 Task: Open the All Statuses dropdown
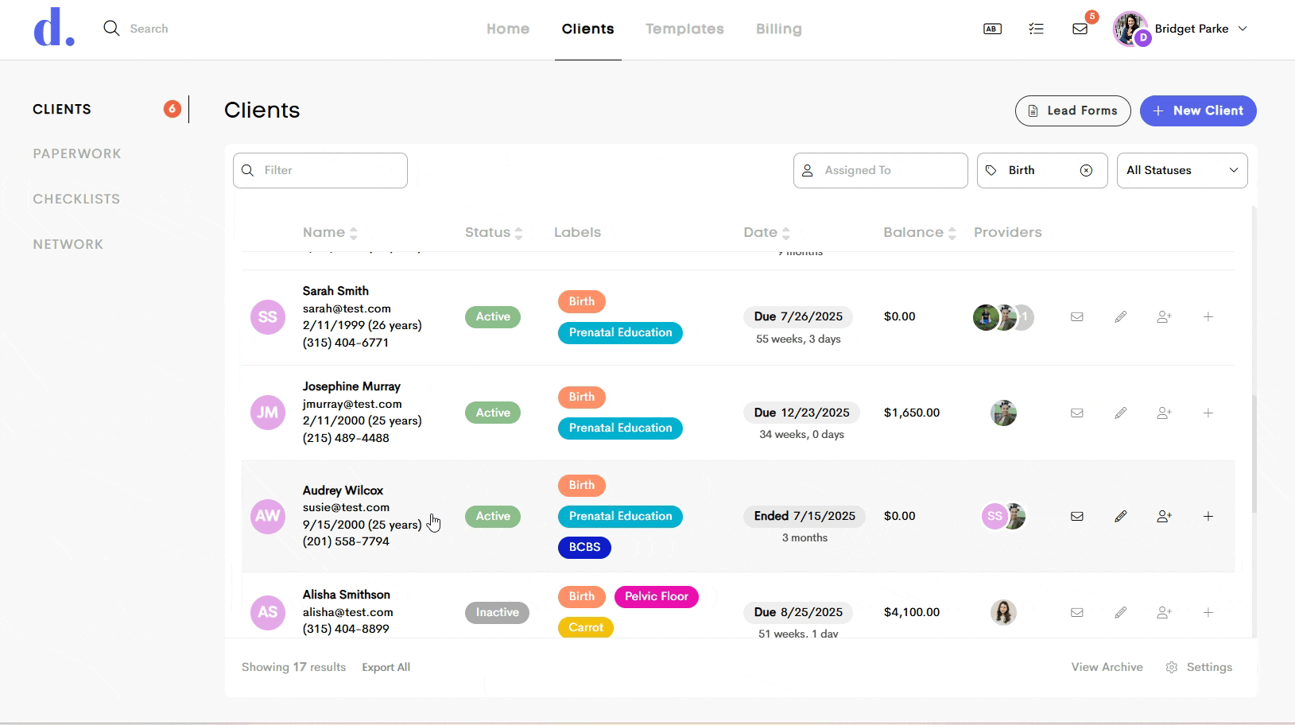(x=1182, y=170)
